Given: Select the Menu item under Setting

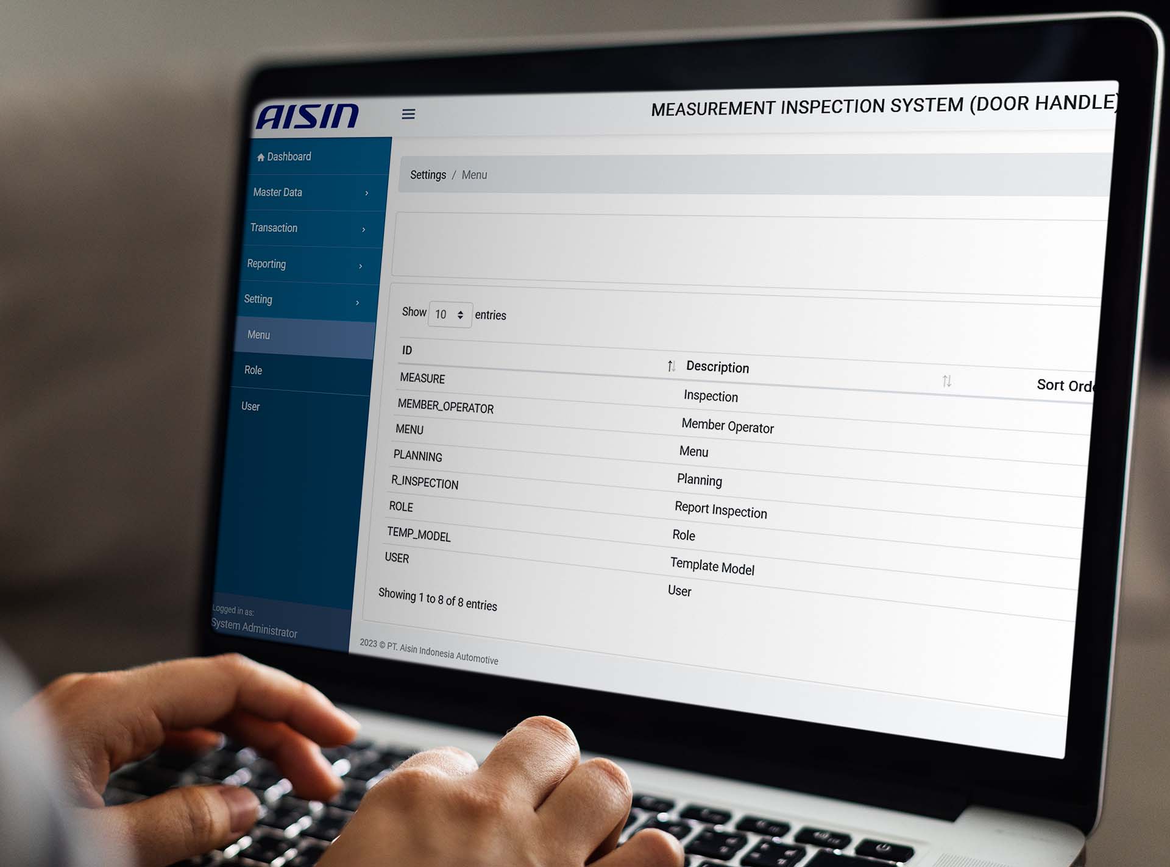Looking at the screenshot, I should pos(260,334).
